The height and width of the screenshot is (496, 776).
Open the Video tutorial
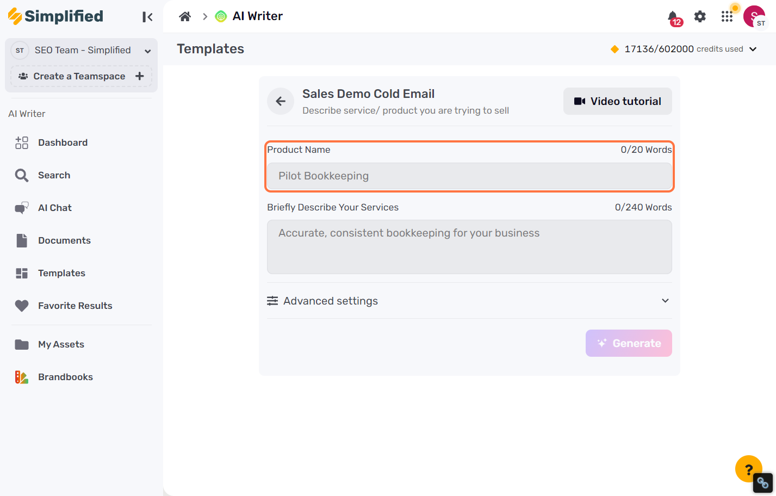[x=617, y=101]
